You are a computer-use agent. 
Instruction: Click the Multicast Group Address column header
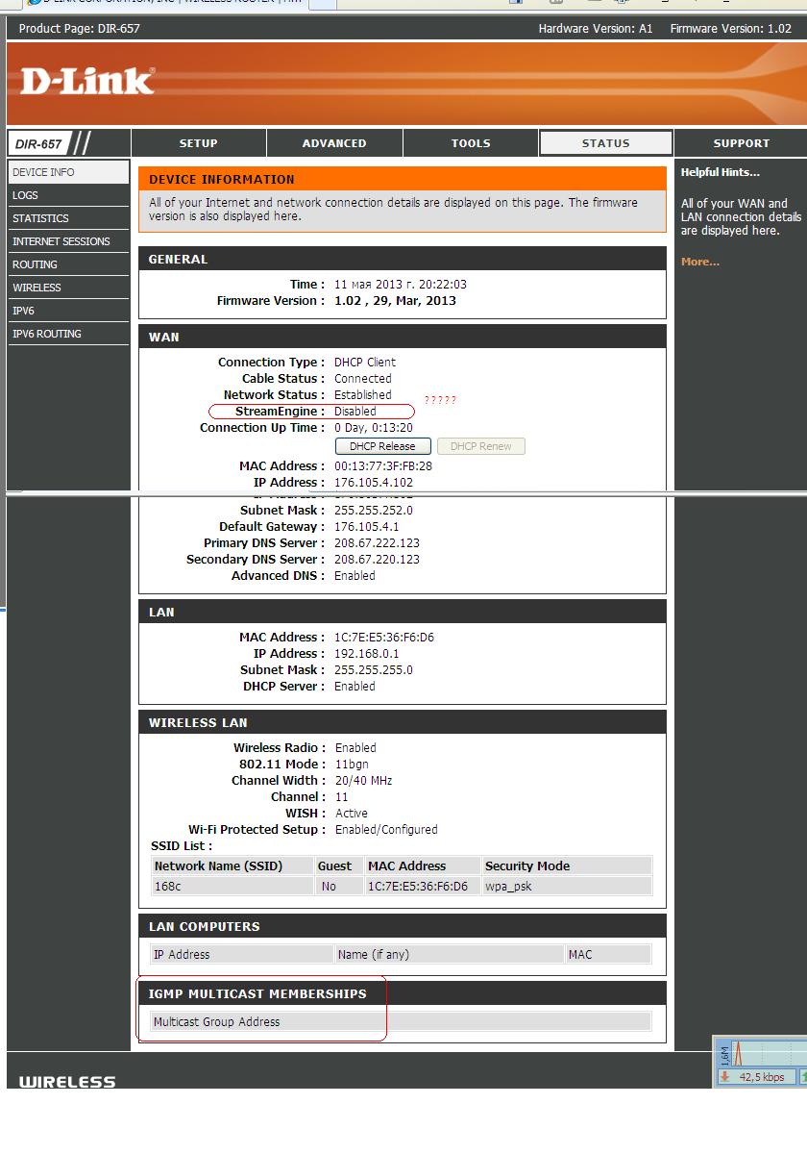(401, 1022)
